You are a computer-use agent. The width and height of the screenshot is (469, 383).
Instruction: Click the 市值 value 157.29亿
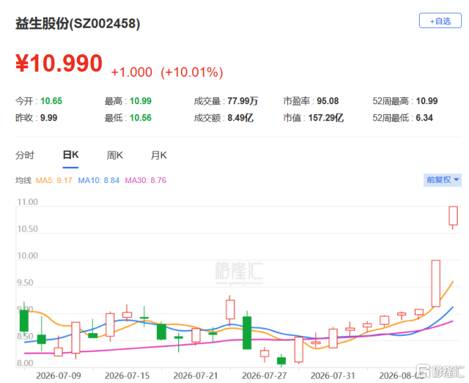326,118
